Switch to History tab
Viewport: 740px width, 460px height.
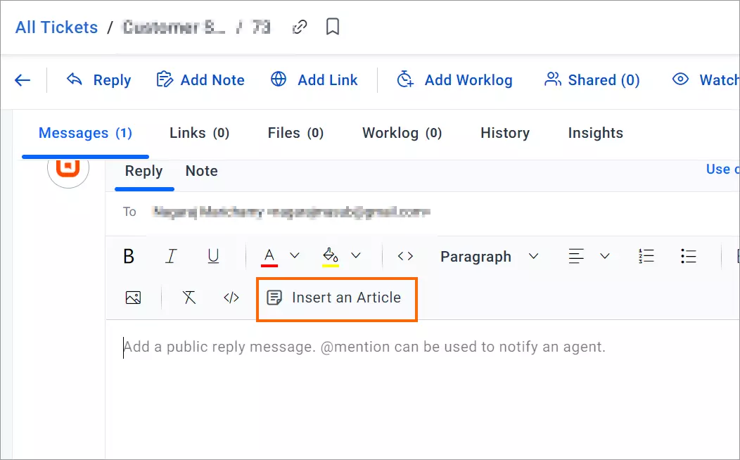[x=505, y=133]
